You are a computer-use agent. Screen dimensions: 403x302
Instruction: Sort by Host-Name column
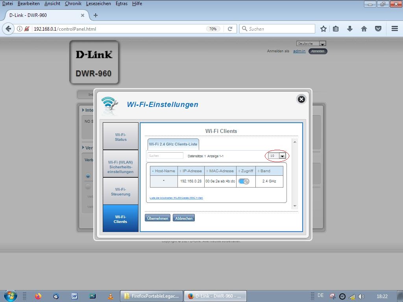[164, 171]
